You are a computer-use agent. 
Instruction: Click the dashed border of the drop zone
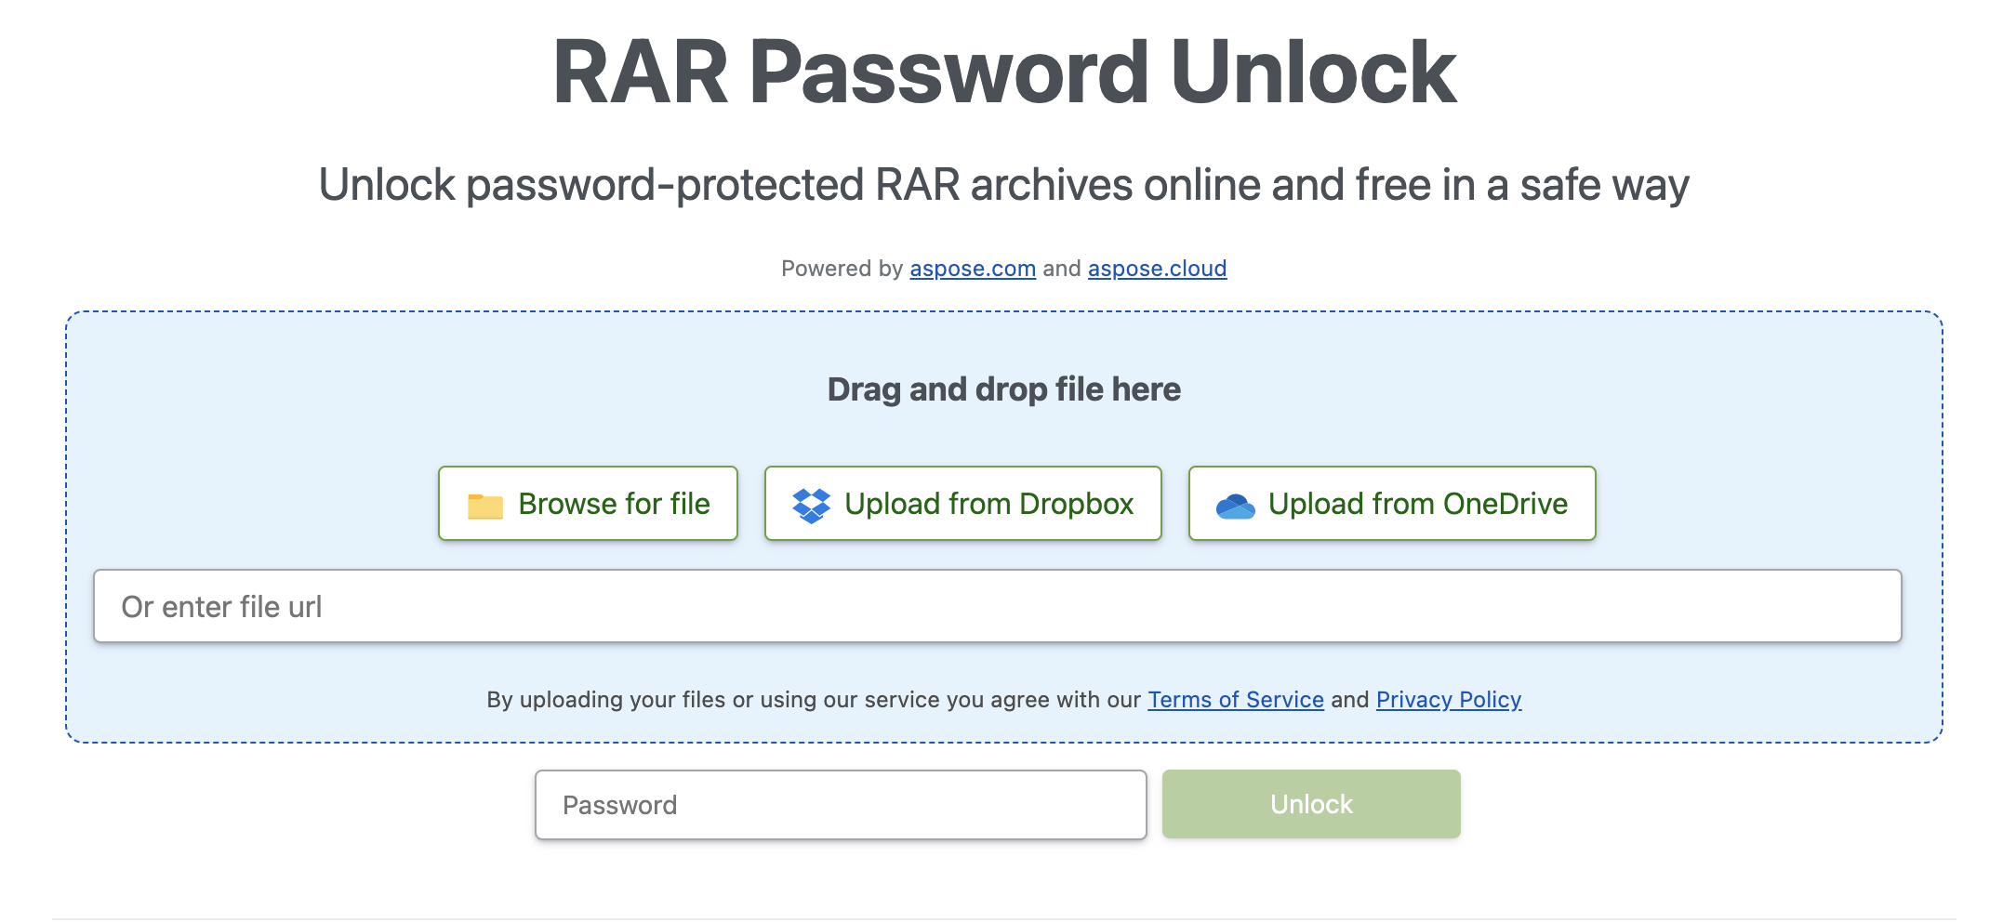click(x=1003, y=312)
